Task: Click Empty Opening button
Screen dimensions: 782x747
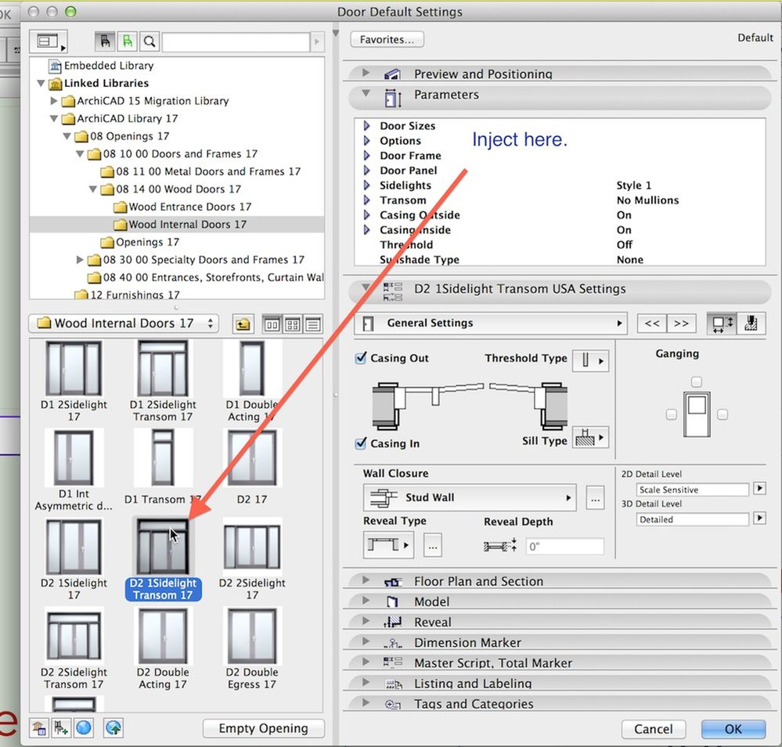Action: click(263, 728)
